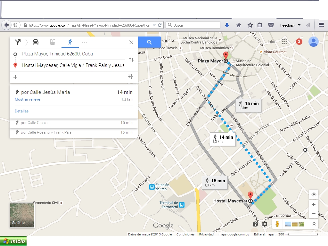Choose the recommended travel mode icon
This screenshot has height=246, width=328.
click(18, 42)
